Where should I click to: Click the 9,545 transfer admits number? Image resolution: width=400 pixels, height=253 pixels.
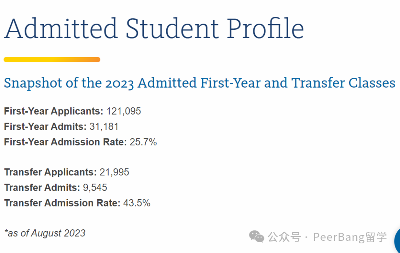coord(95,188)
